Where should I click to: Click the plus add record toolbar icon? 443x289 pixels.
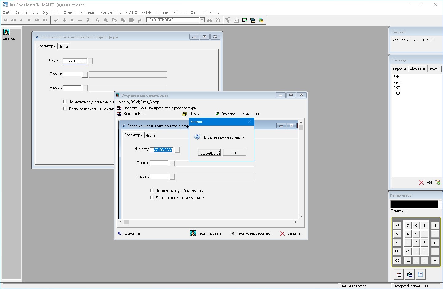pos(64,20)
